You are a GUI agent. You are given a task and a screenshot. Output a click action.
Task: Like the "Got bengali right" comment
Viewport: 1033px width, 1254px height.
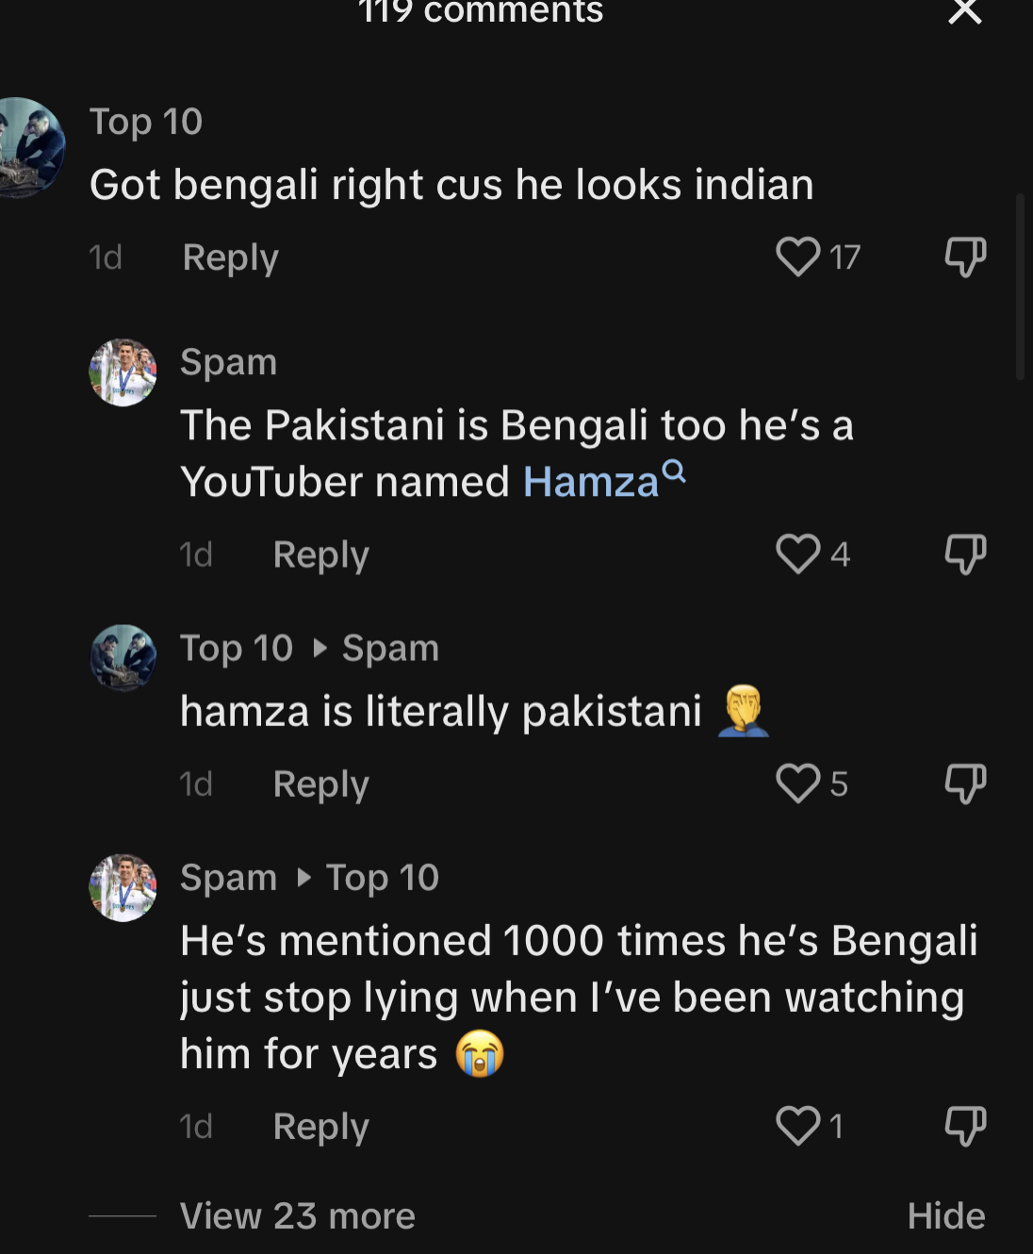pos(797,256)
